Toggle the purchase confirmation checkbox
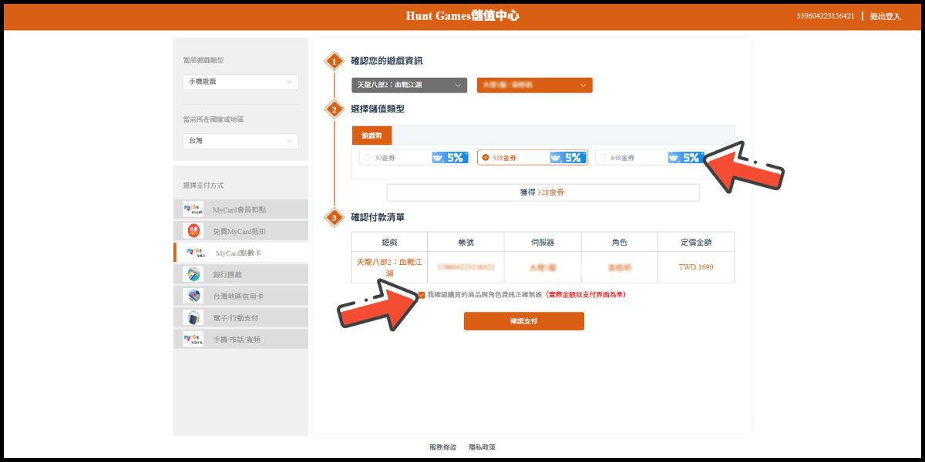925x462 pixels. (421, 295)
